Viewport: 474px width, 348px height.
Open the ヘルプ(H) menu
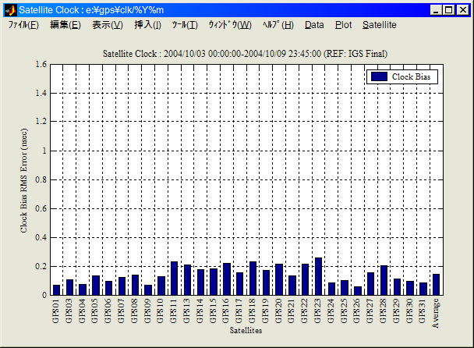pyautogui.click(x=278, y=25)
